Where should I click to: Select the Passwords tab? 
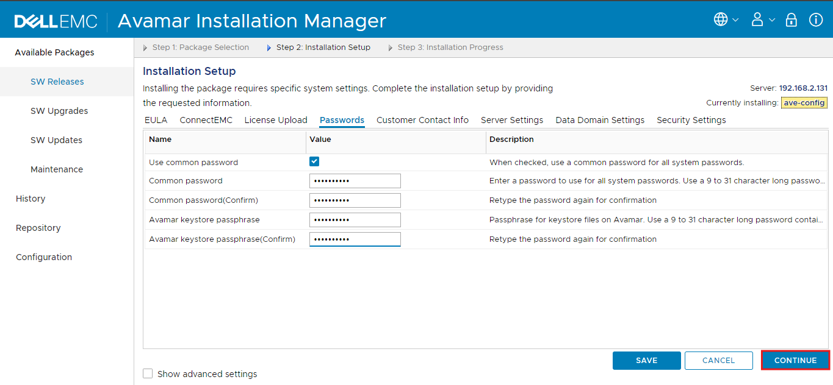342,120
